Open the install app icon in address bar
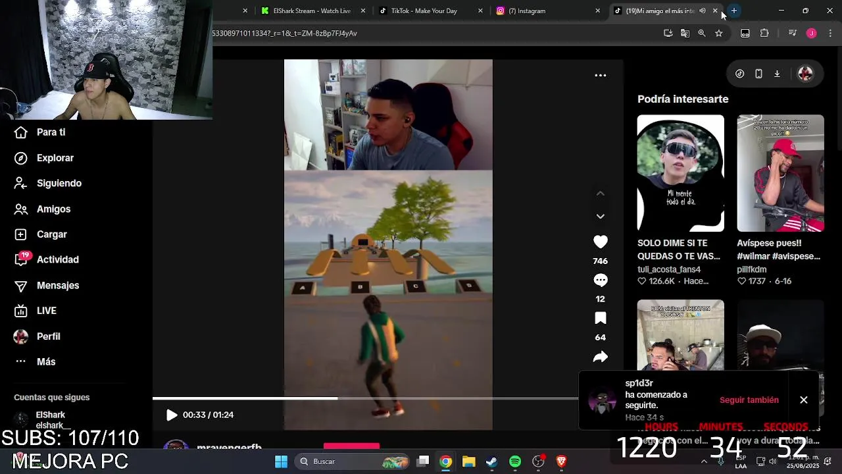 pos(668,33)
